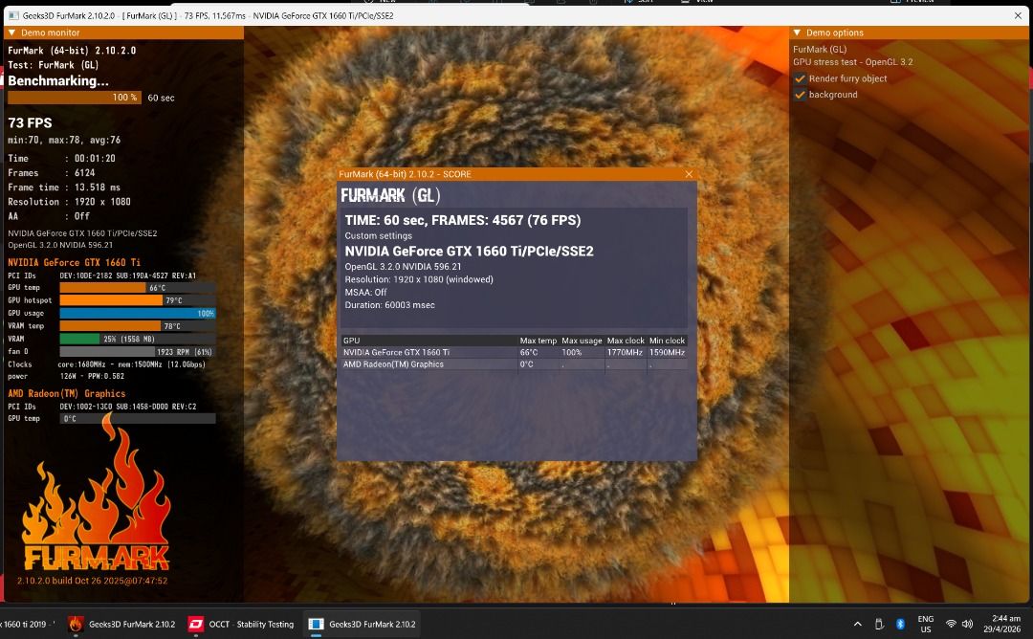The width and height of the screenshot is (1033, 639).
Task: Click the USB device icon in the system tray
Action: [x=879, y=624]
